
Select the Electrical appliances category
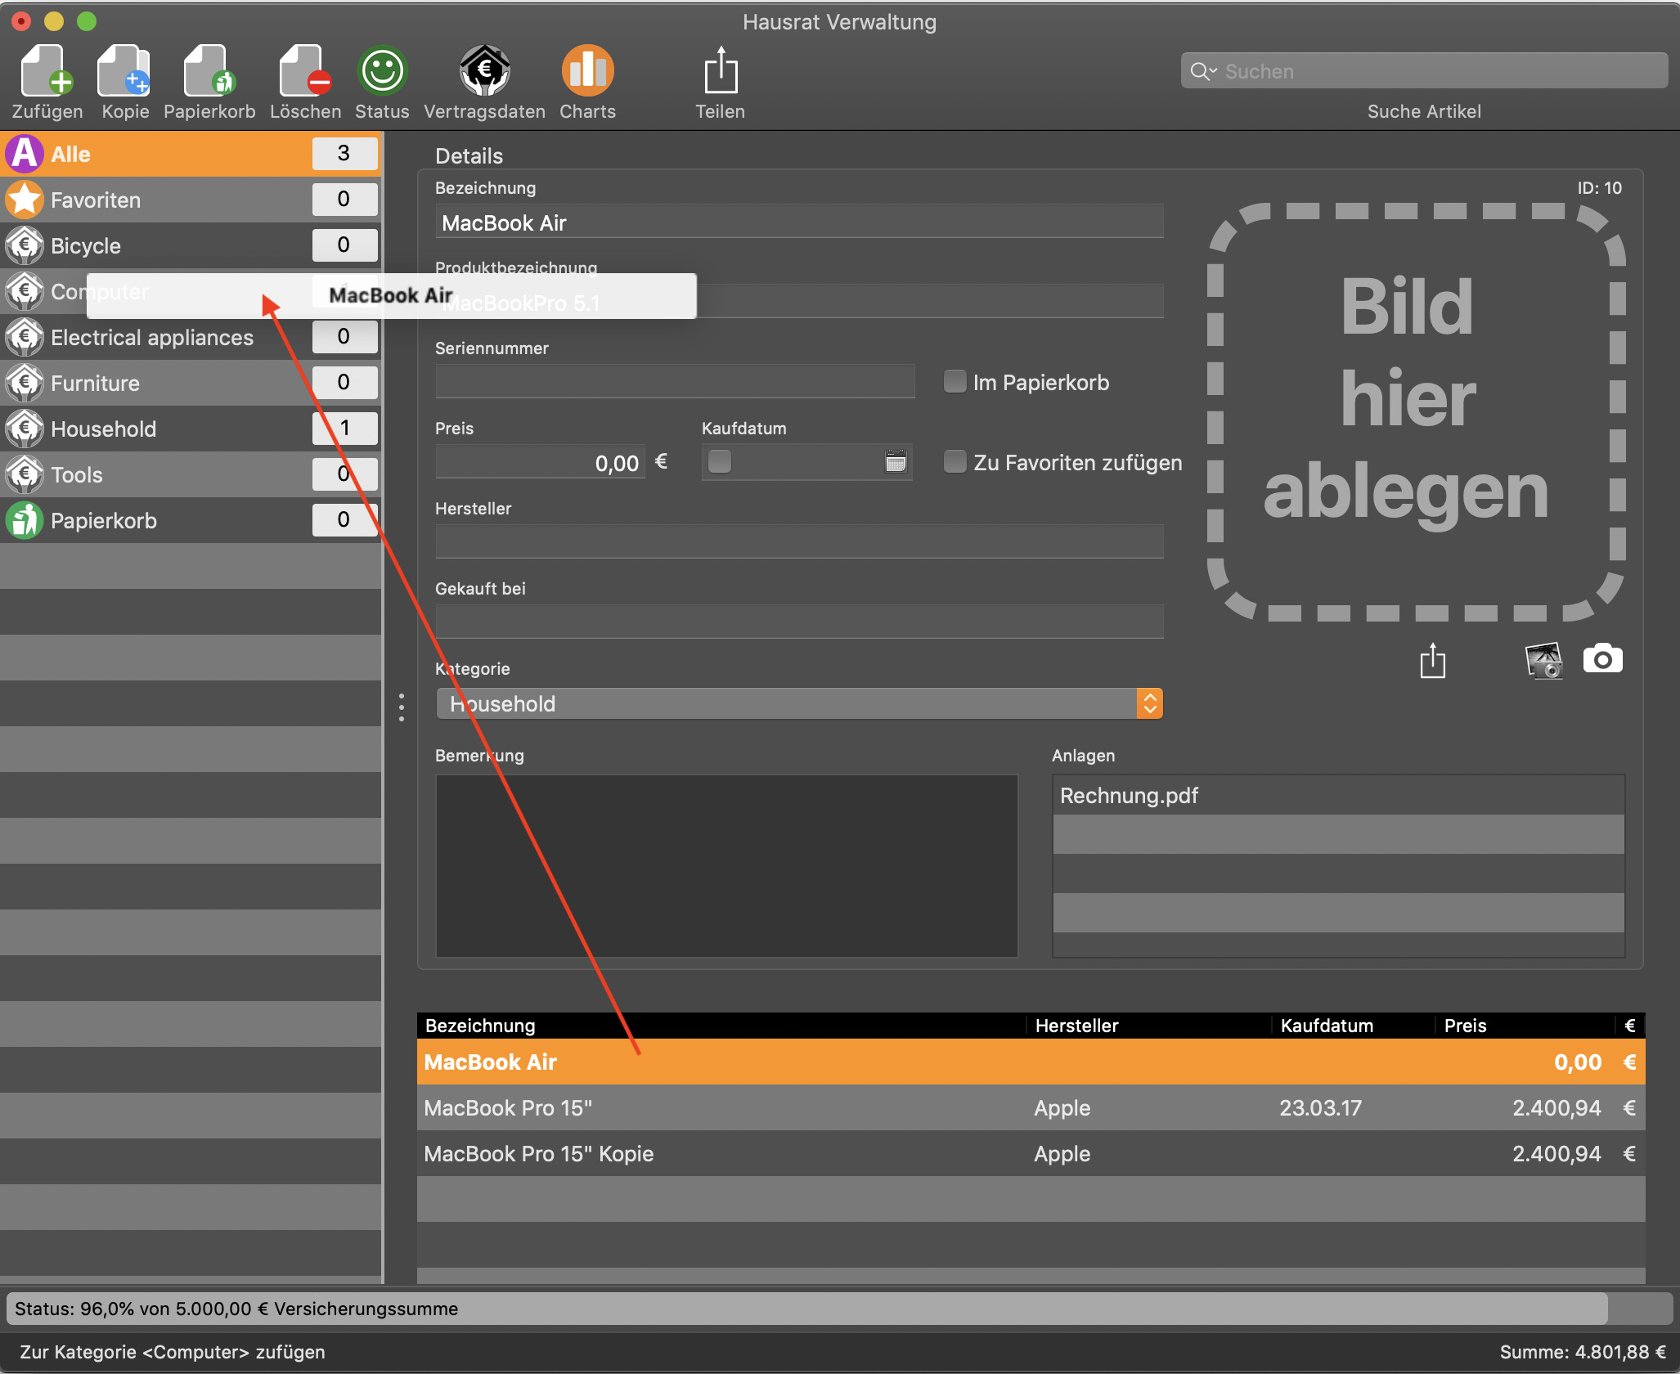[191, 337]
